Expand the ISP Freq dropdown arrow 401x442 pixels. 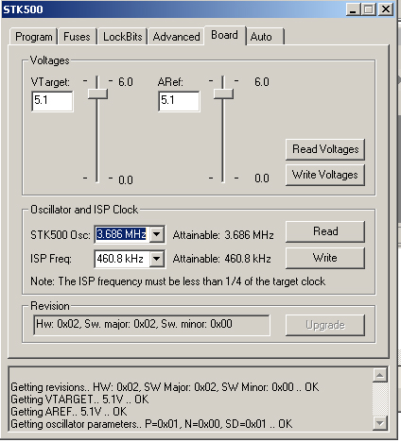click(x=157, y=259)
